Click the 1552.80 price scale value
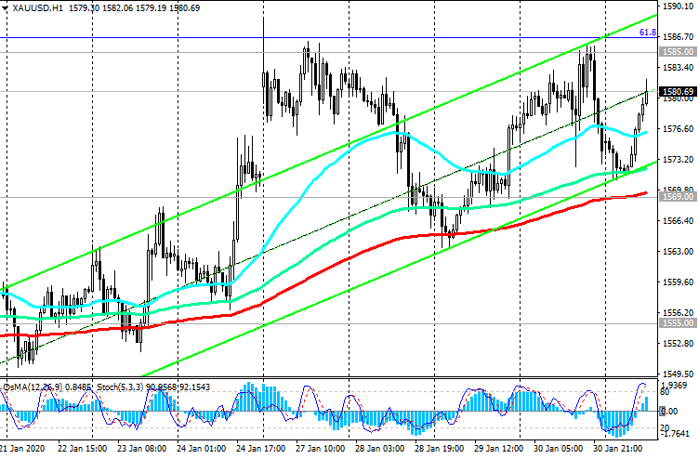The width and height of the screenshot is (699, 459). [x=678, y=344]
